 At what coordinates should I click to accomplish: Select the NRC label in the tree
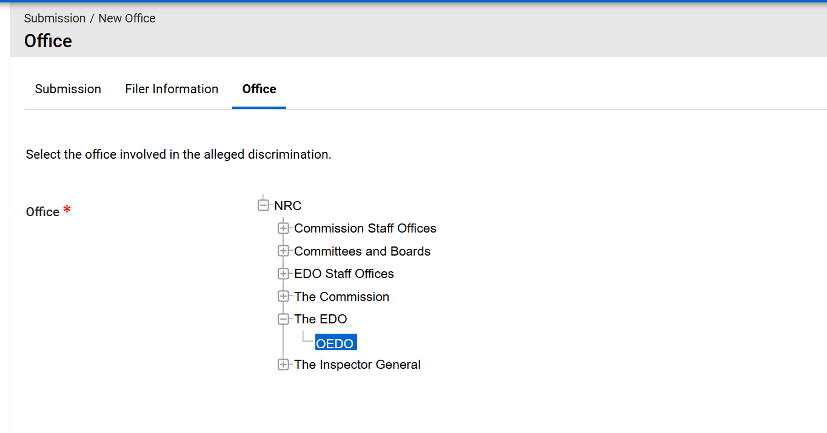[287, 206]
